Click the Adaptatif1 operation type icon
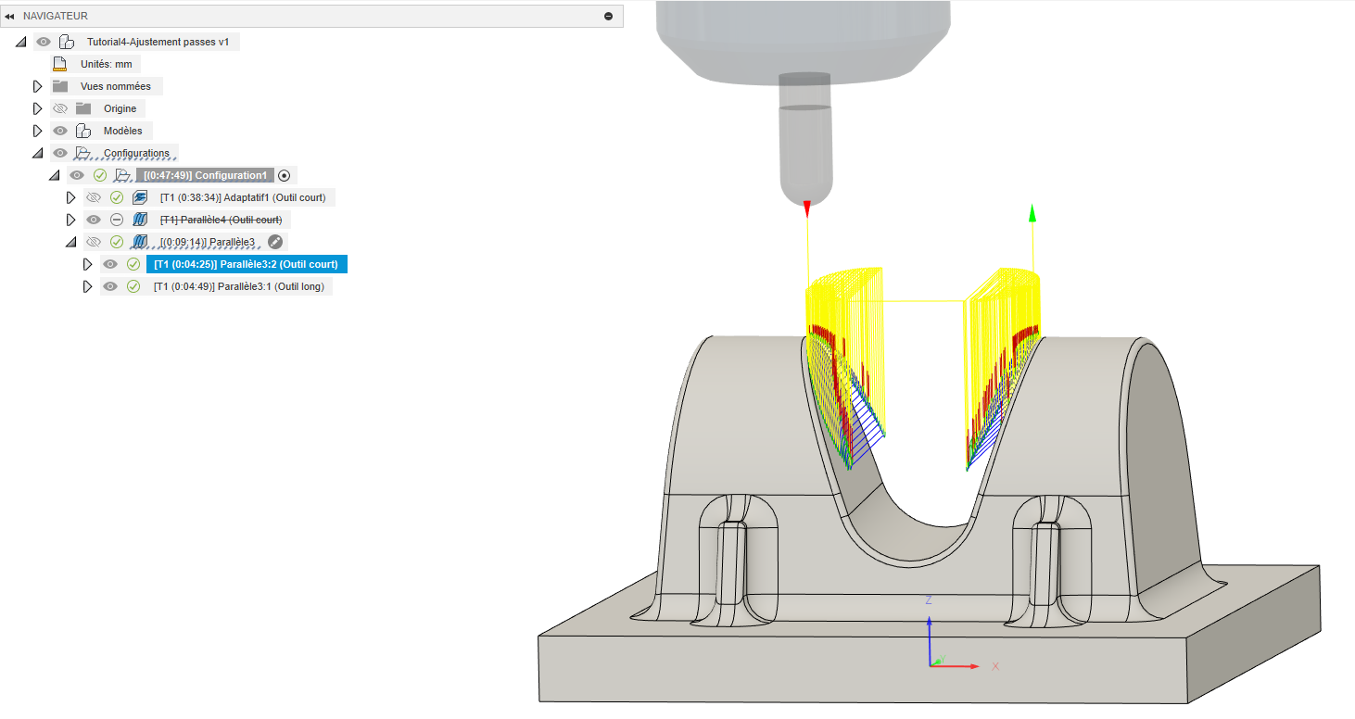The height and width of the screenshot is (719, 1355). pos(140,197)
